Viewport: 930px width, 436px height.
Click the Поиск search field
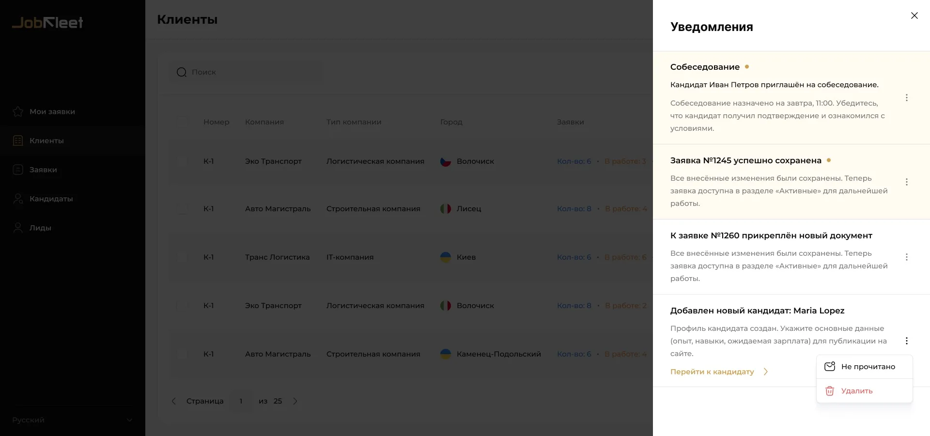pyautogui.click(x=252, y=72)
